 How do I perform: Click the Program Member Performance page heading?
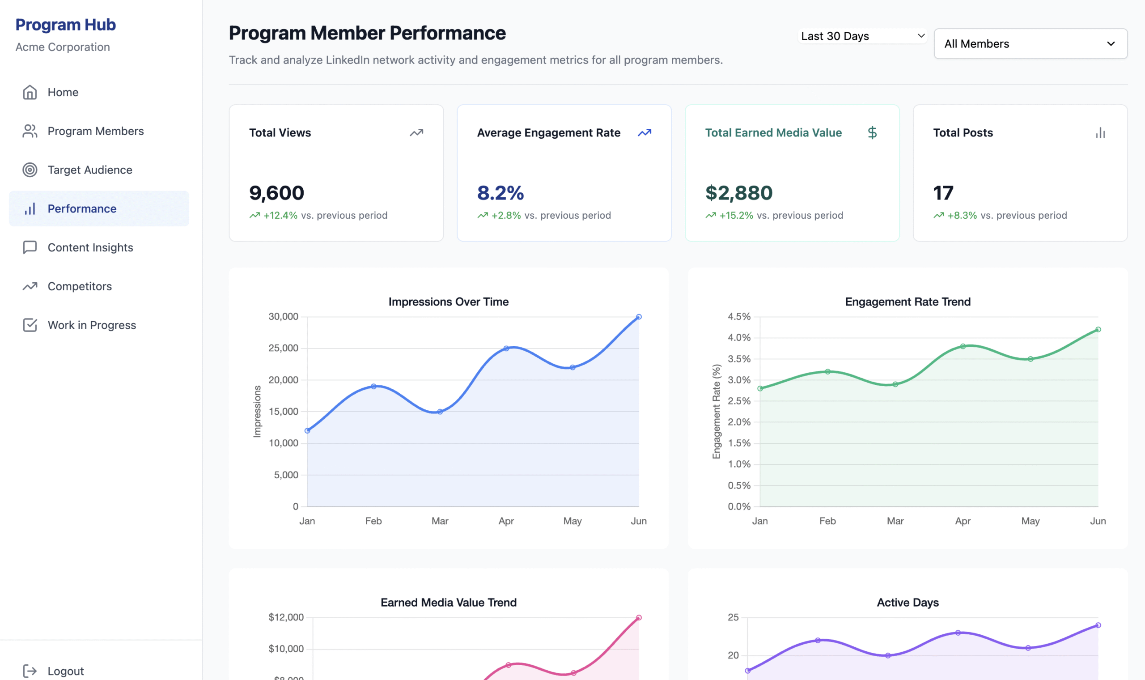pyautogui.click(x=367, y=33)
